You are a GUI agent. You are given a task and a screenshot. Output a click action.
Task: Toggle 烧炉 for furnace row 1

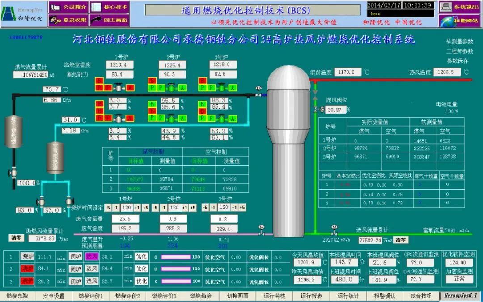click(27, 256)
